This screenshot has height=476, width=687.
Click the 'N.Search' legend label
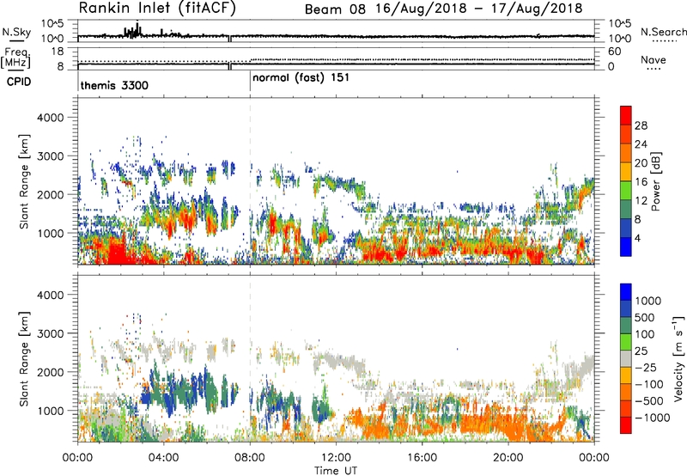click(663, 32)
